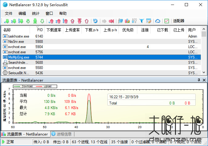Viewport: 208px width, 146px height.
Task: Open settings via the wrench tools icon
Action: coord(134,21)
